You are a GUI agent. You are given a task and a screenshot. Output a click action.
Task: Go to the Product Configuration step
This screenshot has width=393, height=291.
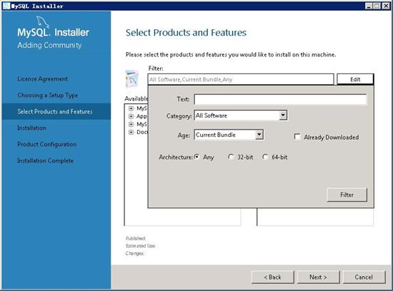tap(47, 144)
